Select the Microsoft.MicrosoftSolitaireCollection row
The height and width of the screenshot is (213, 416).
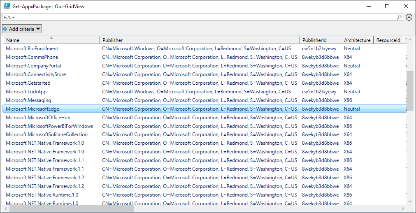point(46,134)
